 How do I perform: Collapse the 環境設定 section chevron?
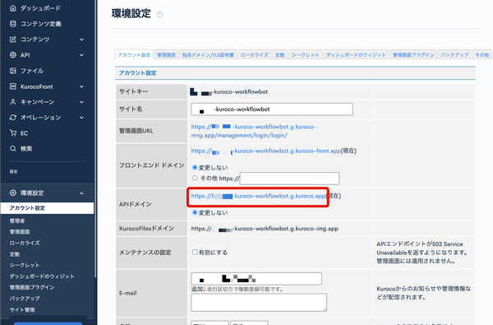[x=81, y=193]
